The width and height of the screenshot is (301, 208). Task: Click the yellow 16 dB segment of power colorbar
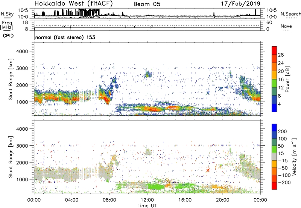click(274, 75)
